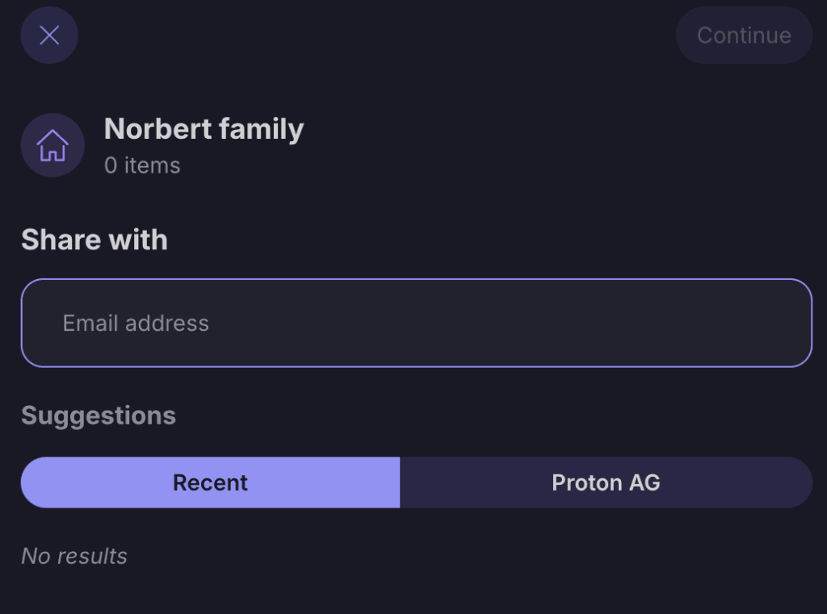Click the Norbert family house icon
Image resolution: width=827 pixels, height=614 pixels.
pos(52,145)
